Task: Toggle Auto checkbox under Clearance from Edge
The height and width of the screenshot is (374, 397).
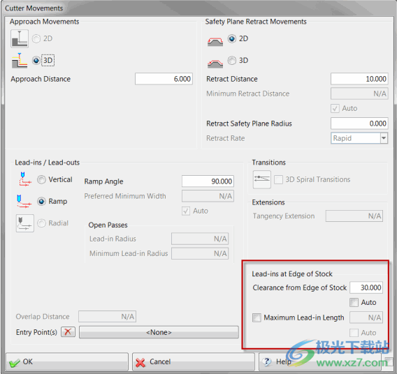Action: click(x=354, y=303)
